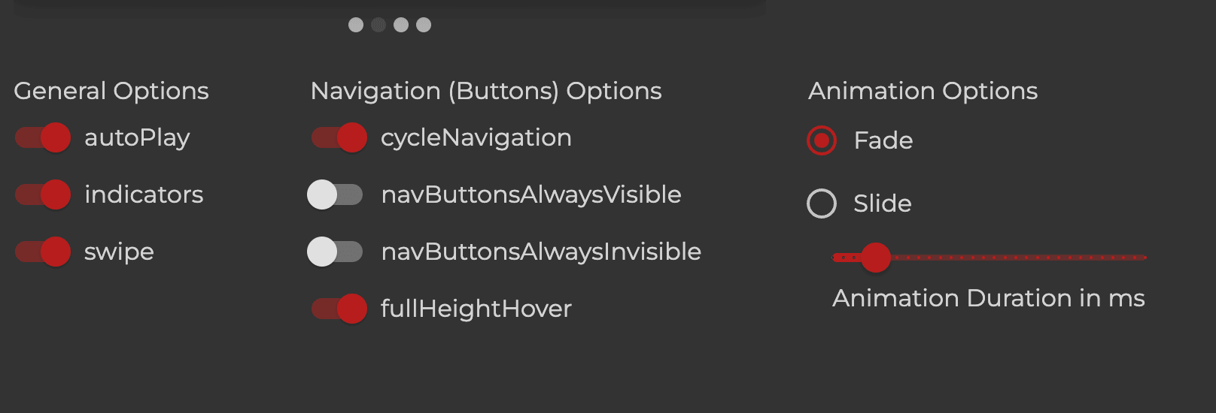Click the "Slide" text label
This screenshot has height=413, width=1216.
(x=883, y=203)
